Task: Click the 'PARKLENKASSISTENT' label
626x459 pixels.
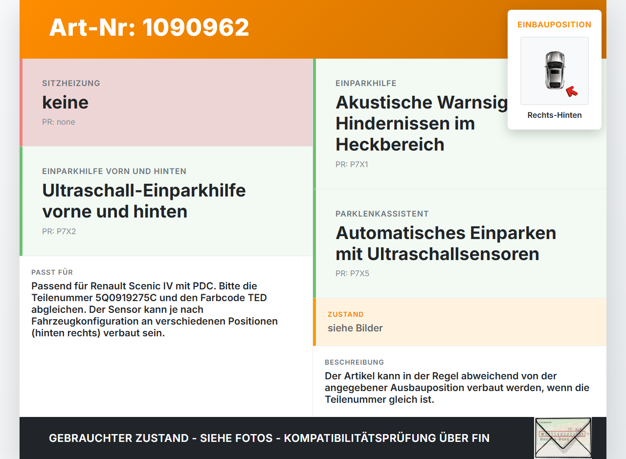Action: pos(382,214)
